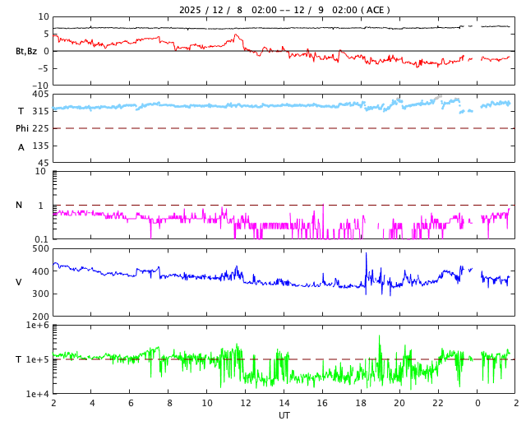Screen dimensions: 526x421
Task: Click the Bt,Bz axis label
Action: point(25,51)
